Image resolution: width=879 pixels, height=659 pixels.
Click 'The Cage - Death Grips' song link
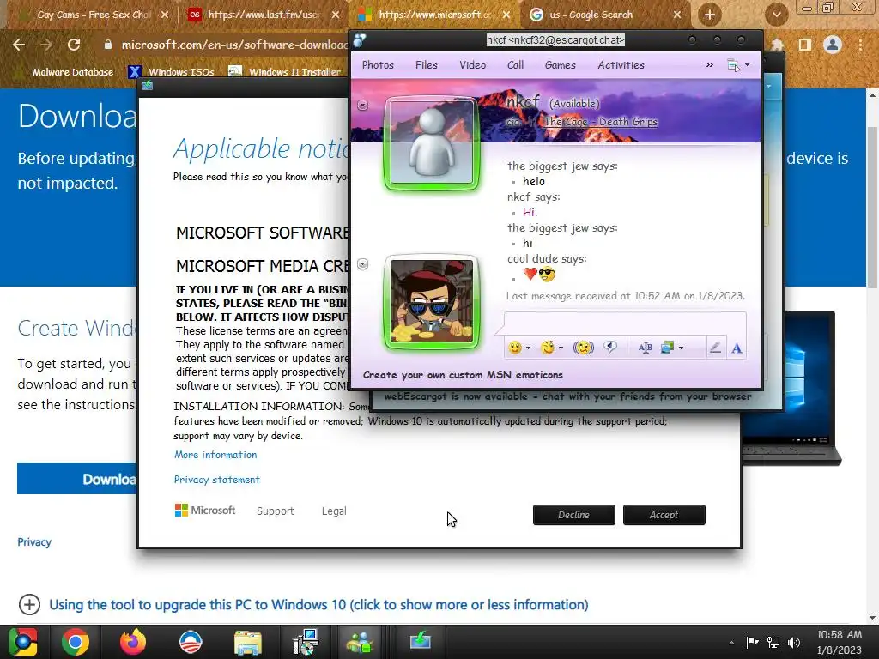(x=600, y=122)
